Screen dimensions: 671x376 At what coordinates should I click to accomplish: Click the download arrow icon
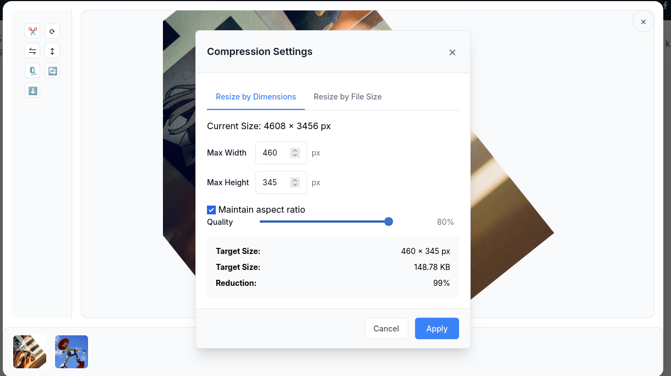pyautogui.click(x=32, y=91)
